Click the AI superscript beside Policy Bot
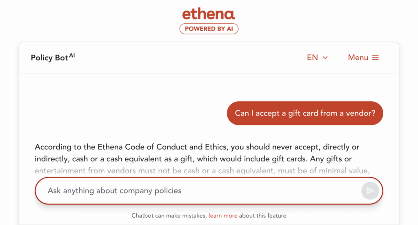This screenshot has height=225, width=418. [72, 56]
